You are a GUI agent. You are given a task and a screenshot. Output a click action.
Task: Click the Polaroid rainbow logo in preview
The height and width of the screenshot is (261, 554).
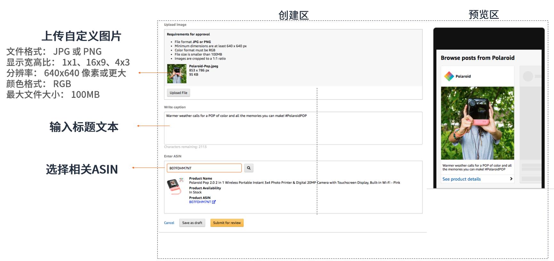pos(449,76)
